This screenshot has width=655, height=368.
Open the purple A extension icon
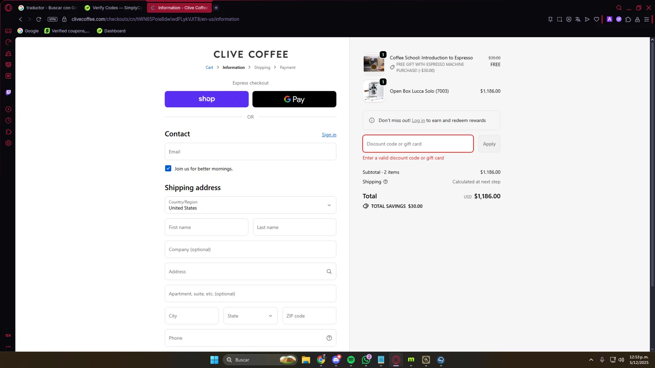coord(610,19)
